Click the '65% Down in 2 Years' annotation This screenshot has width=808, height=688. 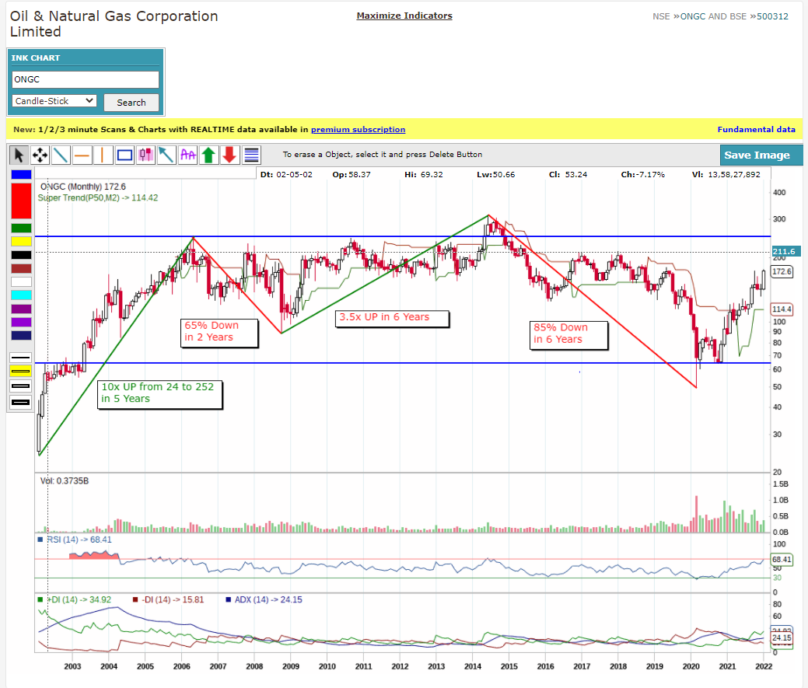[219, 334]
